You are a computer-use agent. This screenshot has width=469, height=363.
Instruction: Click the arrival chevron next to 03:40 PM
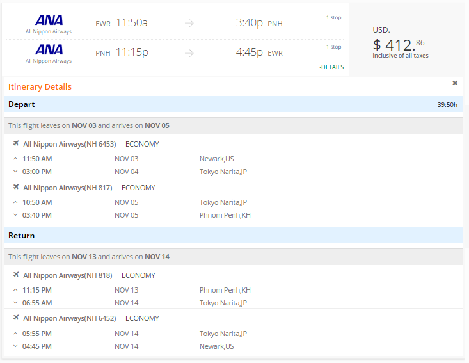point(15,215)
